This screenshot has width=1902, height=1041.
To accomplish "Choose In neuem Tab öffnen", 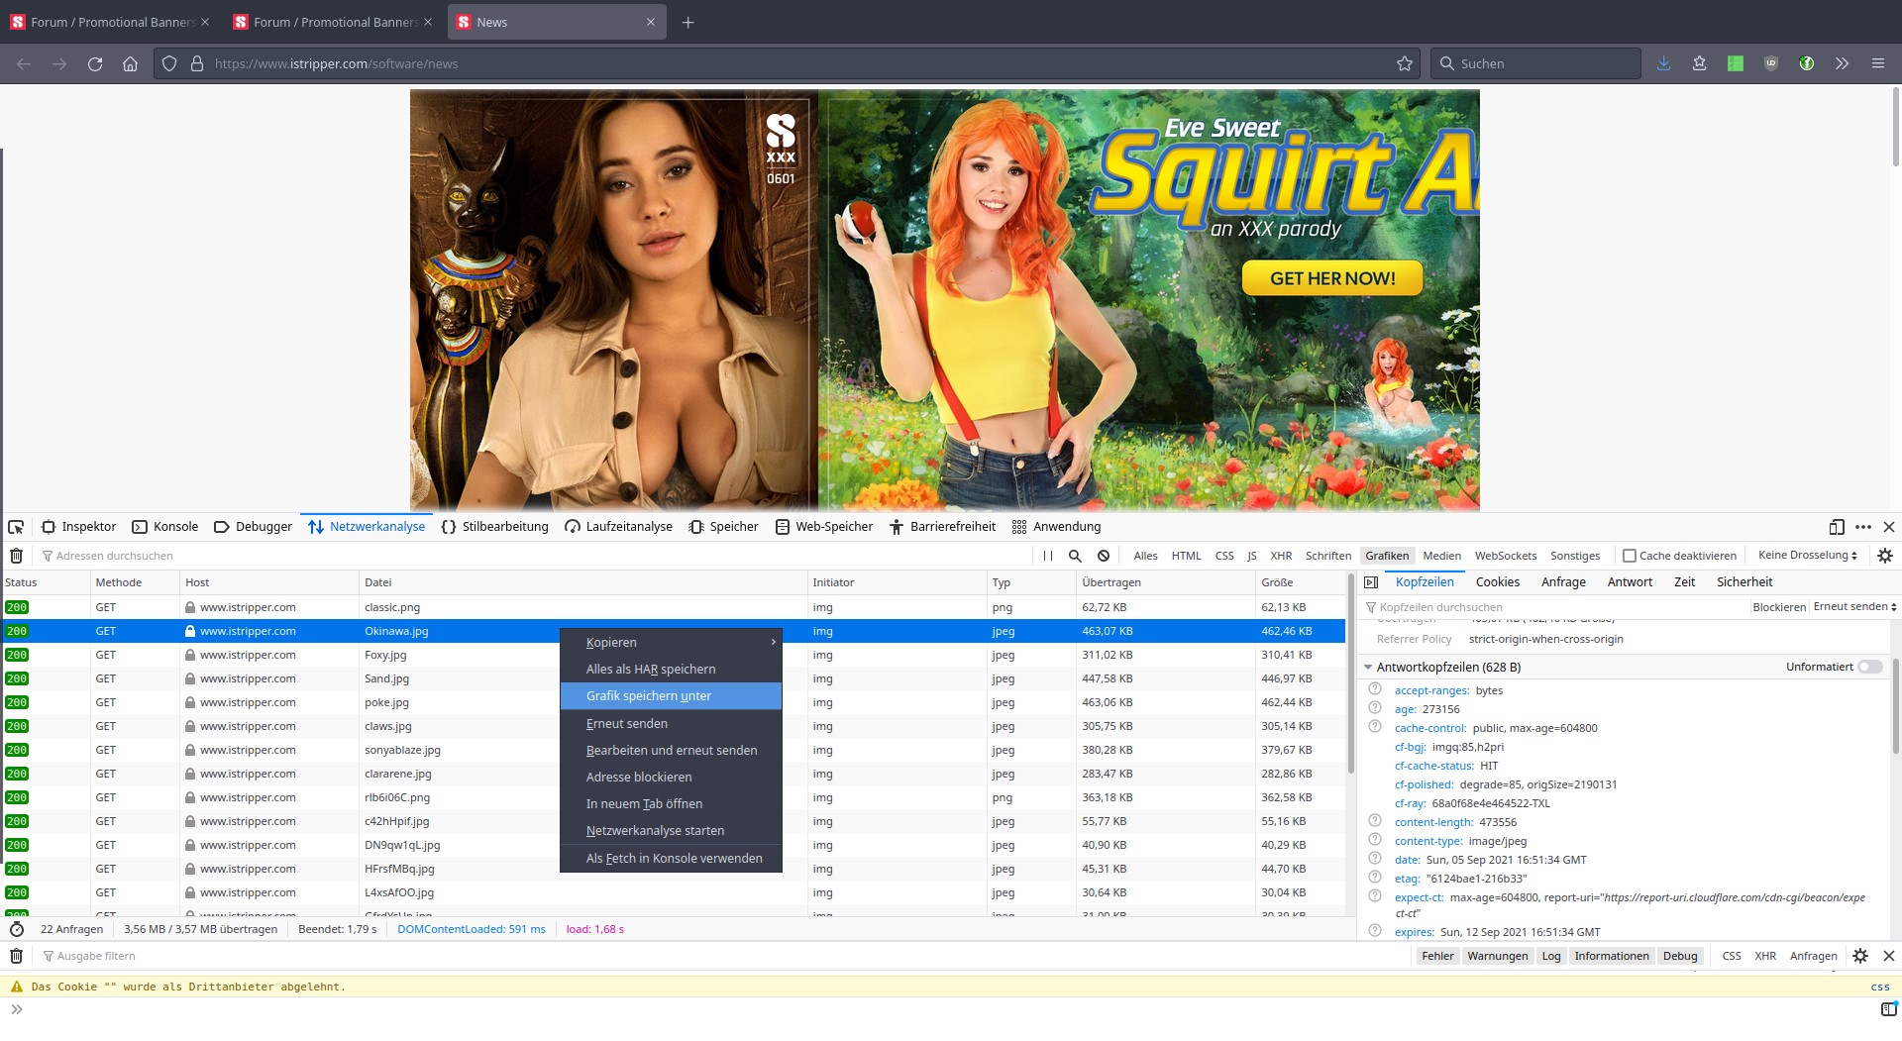I will [x=671, y=803].
